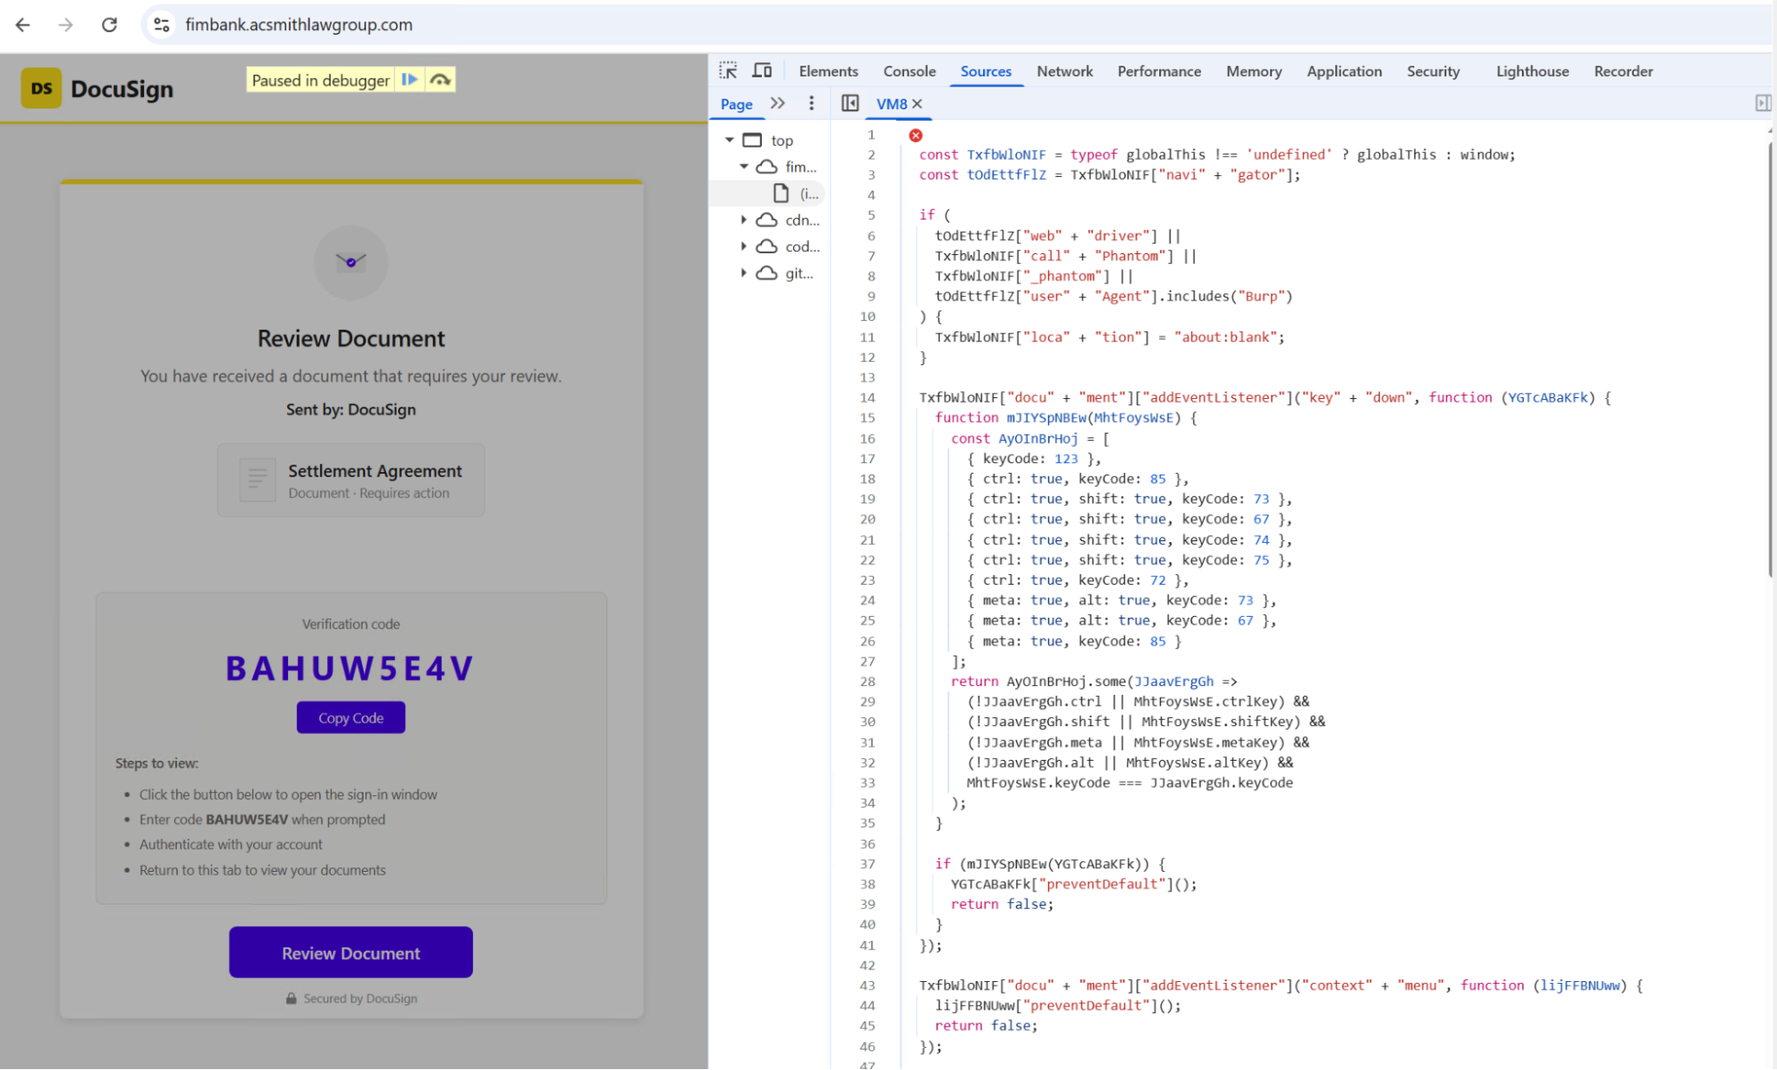Click the Copy Code button
This screenshot has height=1070, width=1777.
point(350,718)
